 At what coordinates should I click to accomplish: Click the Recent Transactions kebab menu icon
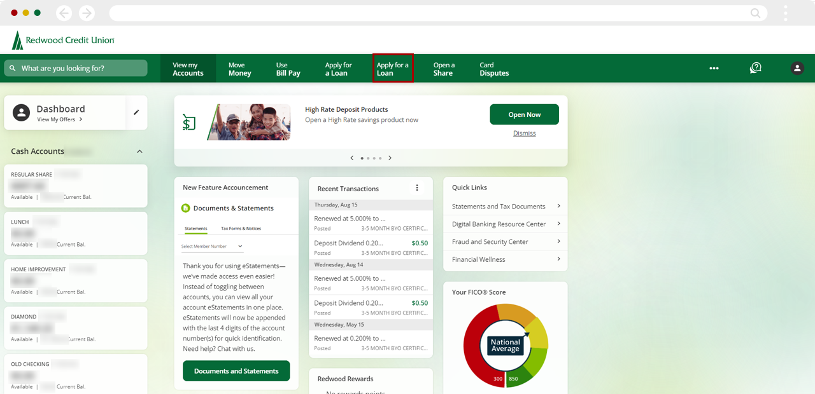pyautogui.click(x=417, y=187)
